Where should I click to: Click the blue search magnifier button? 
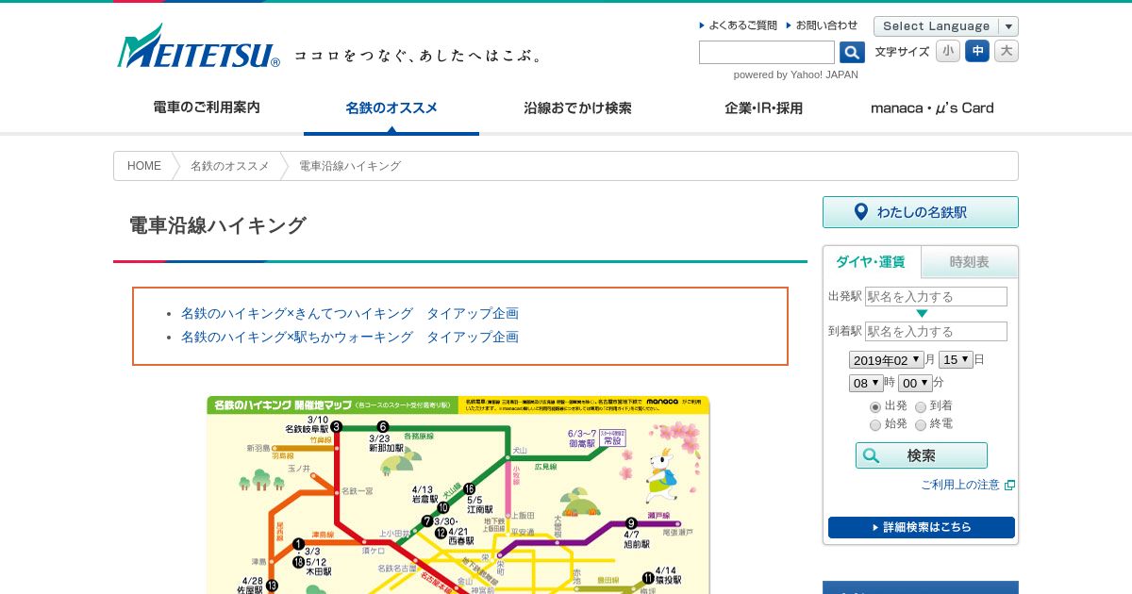(852, 53)
